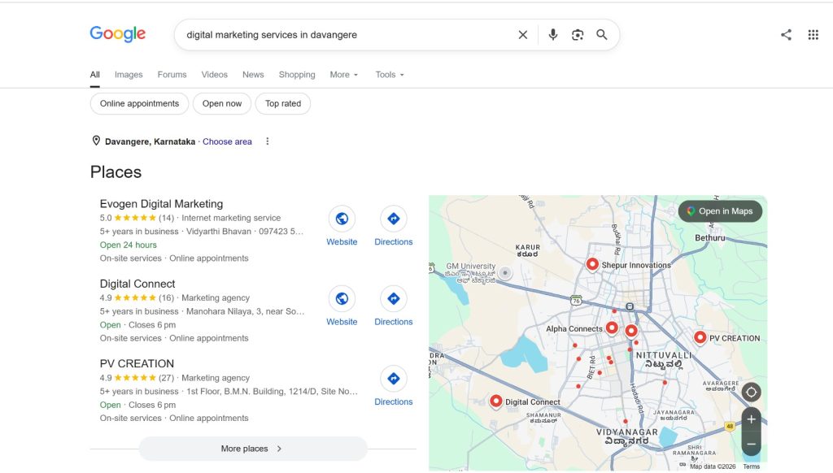Toggle the Top rated filter chip
Screen dimensions: 833x473
tap(283, 103)
